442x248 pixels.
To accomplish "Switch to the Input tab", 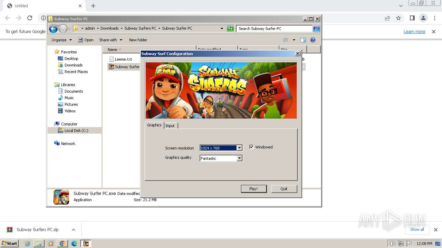I will pyautogui.click(x=170, y=126).
